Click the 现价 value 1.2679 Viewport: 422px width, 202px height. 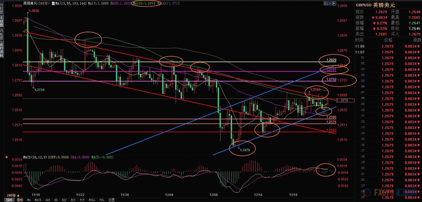click(382, 12)
